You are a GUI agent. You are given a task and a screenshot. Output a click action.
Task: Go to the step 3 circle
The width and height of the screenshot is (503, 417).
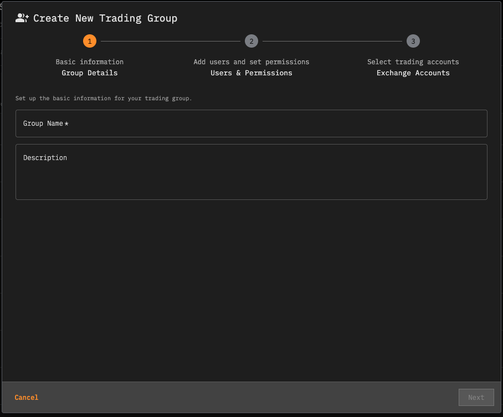(x=413, y=41)
